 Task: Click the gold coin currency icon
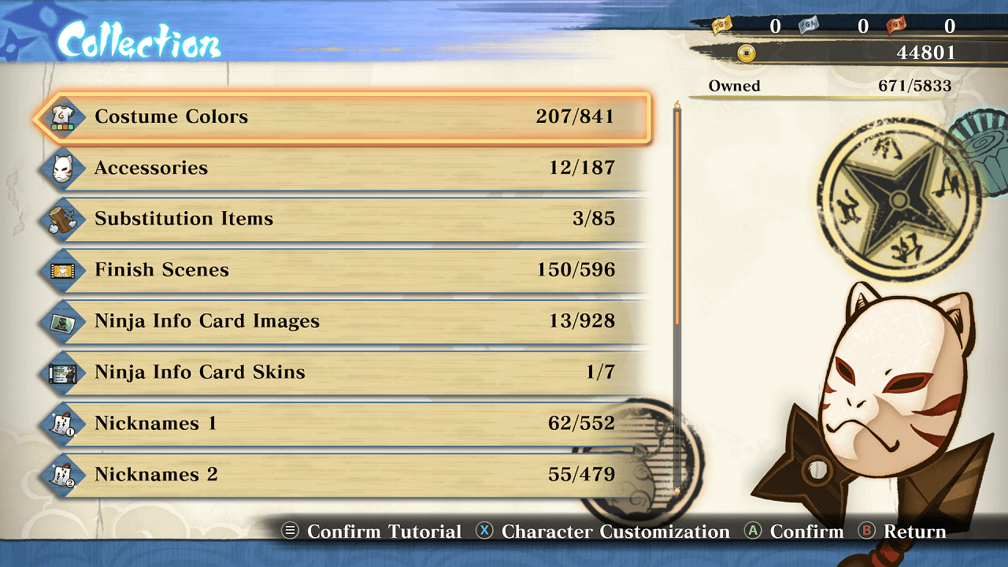746,53
